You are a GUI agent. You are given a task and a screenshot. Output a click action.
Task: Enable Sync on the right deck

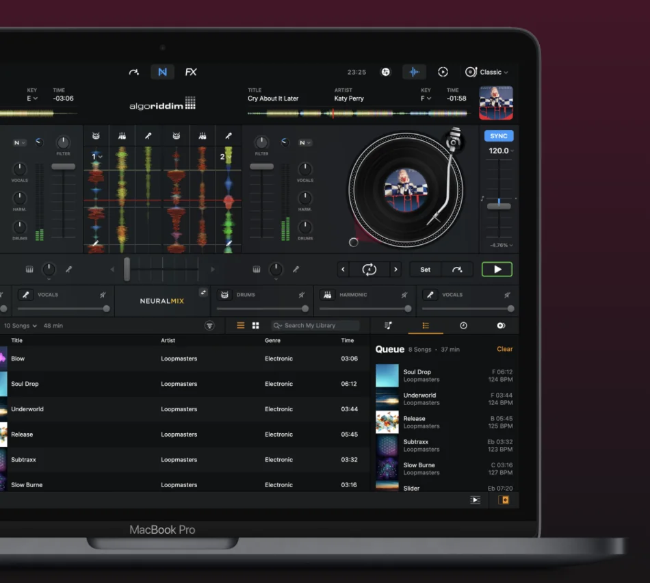tap(498, 135)
